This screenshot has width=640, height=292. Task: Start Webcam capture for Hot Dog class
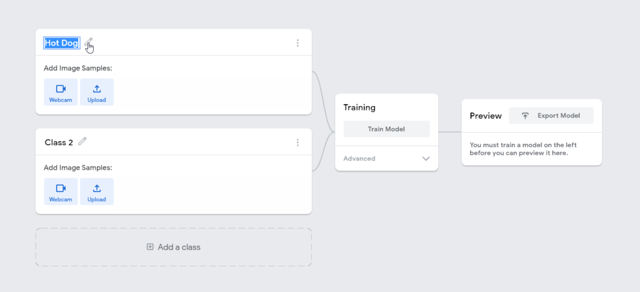point(61,92)
